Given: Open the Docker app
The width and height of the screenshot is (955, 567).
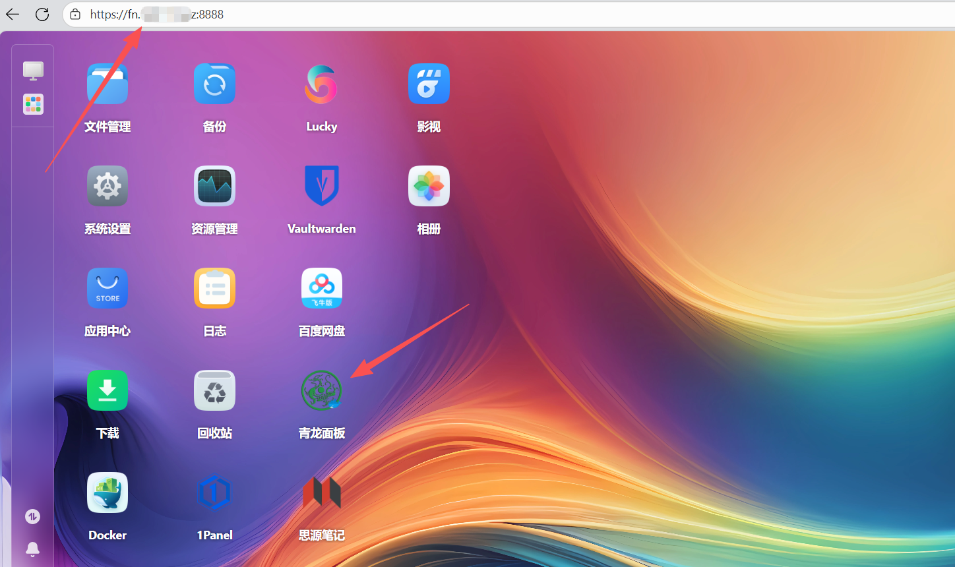Looking at the screenshot, I should click(108, 492).
